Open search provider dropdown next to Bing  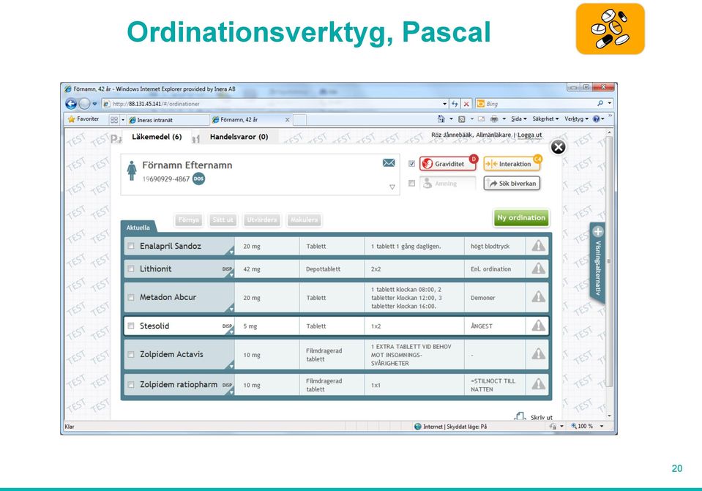point(609,103)
